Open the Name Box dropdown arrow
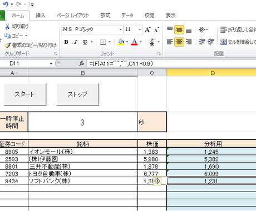256x211 pixels. pyautogui.click(x=51, y=64)
